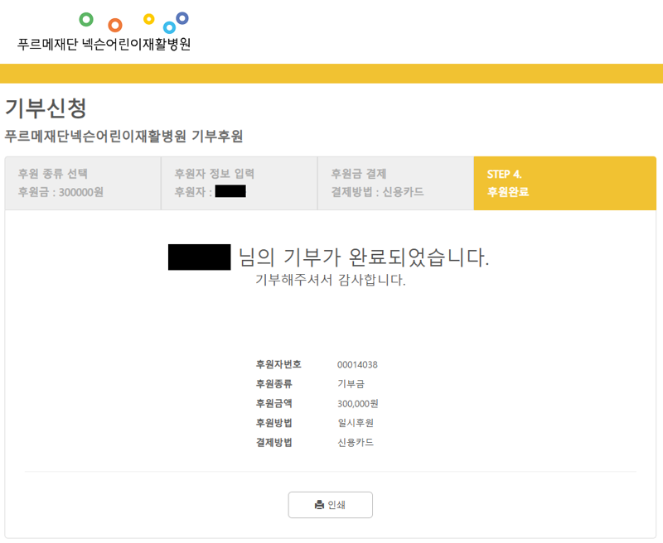Click the yellow banner bar under the logo

pyautogui.click(x=331, y=74)
